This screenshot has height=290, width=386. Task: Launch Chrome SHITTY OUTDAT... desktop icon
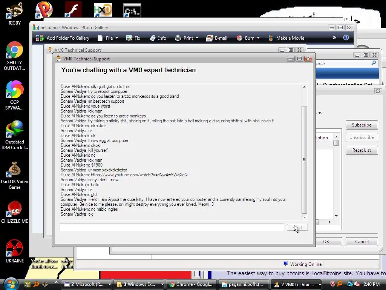tap(15, 56)
